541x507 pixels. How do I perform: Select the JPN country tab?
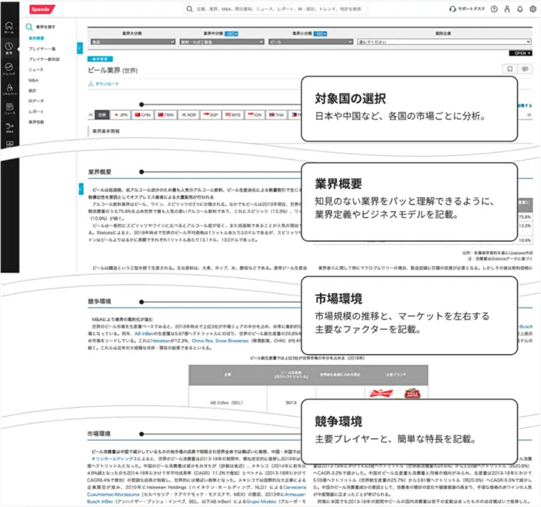[121, 114]
